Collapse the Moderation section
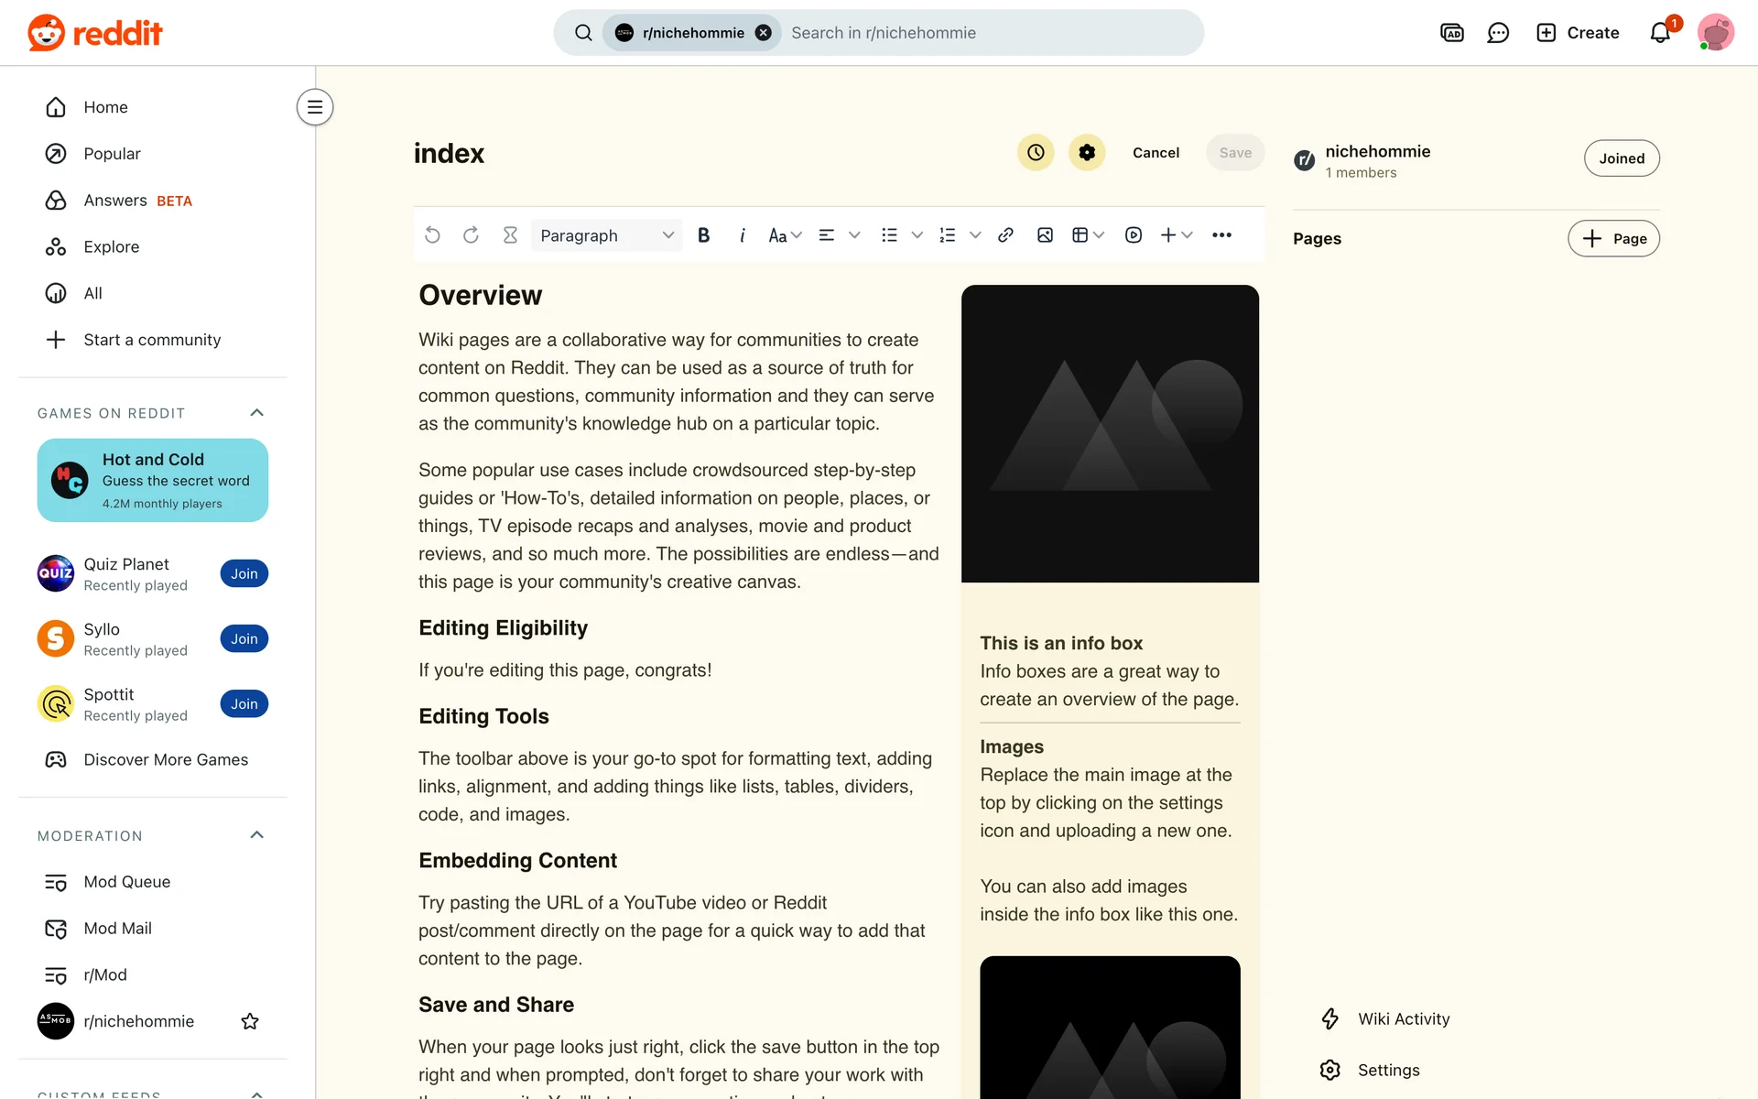This screenshot has height=1099, width=1758. pos(257,835)
